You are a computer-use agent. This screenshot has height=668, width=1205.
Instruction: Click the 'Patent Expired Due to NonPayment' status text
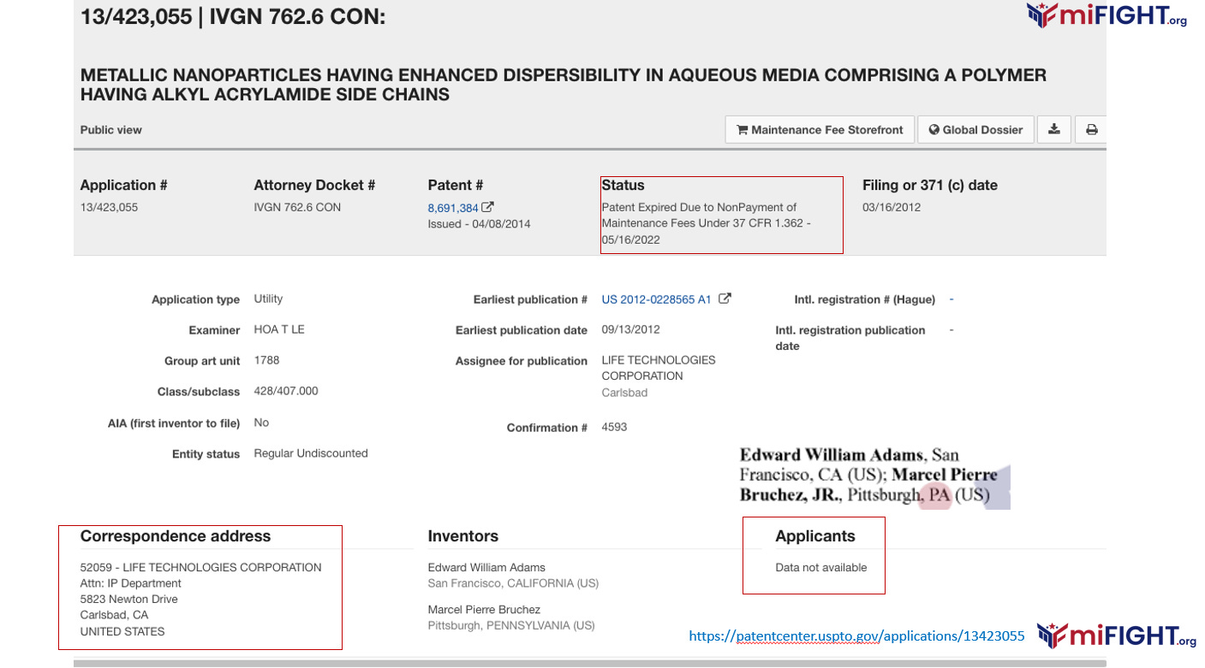pos(707,223)
